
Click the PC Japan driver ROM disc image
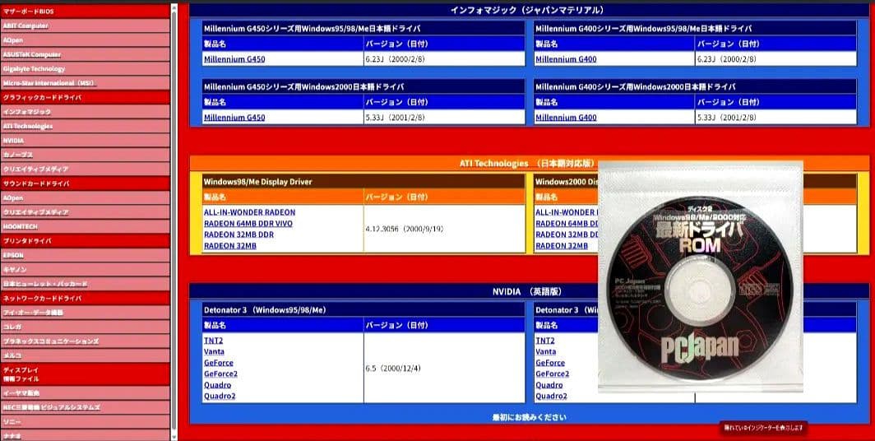click(x=701, y=277)
